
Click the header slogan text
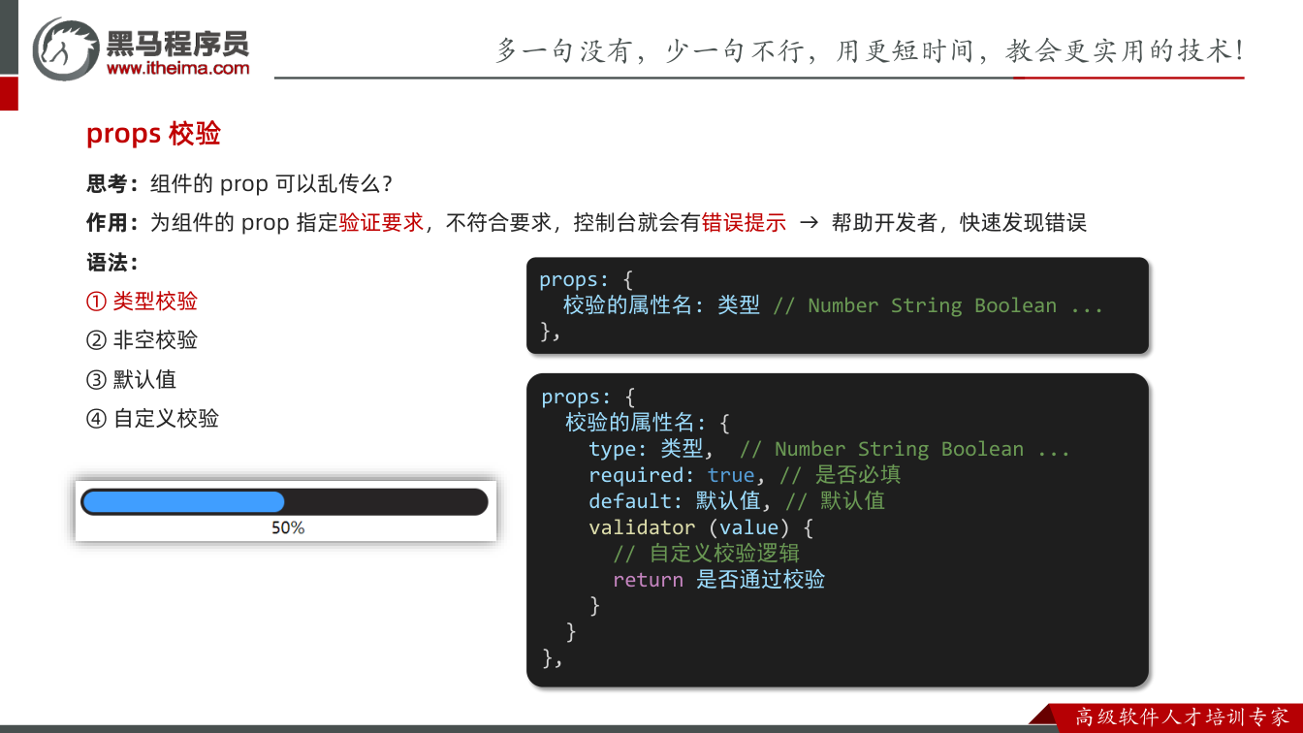(x=870, y=50)
